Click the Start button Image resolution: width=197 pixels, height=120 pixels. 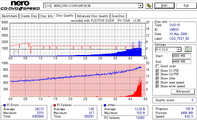tap(164, 5)
